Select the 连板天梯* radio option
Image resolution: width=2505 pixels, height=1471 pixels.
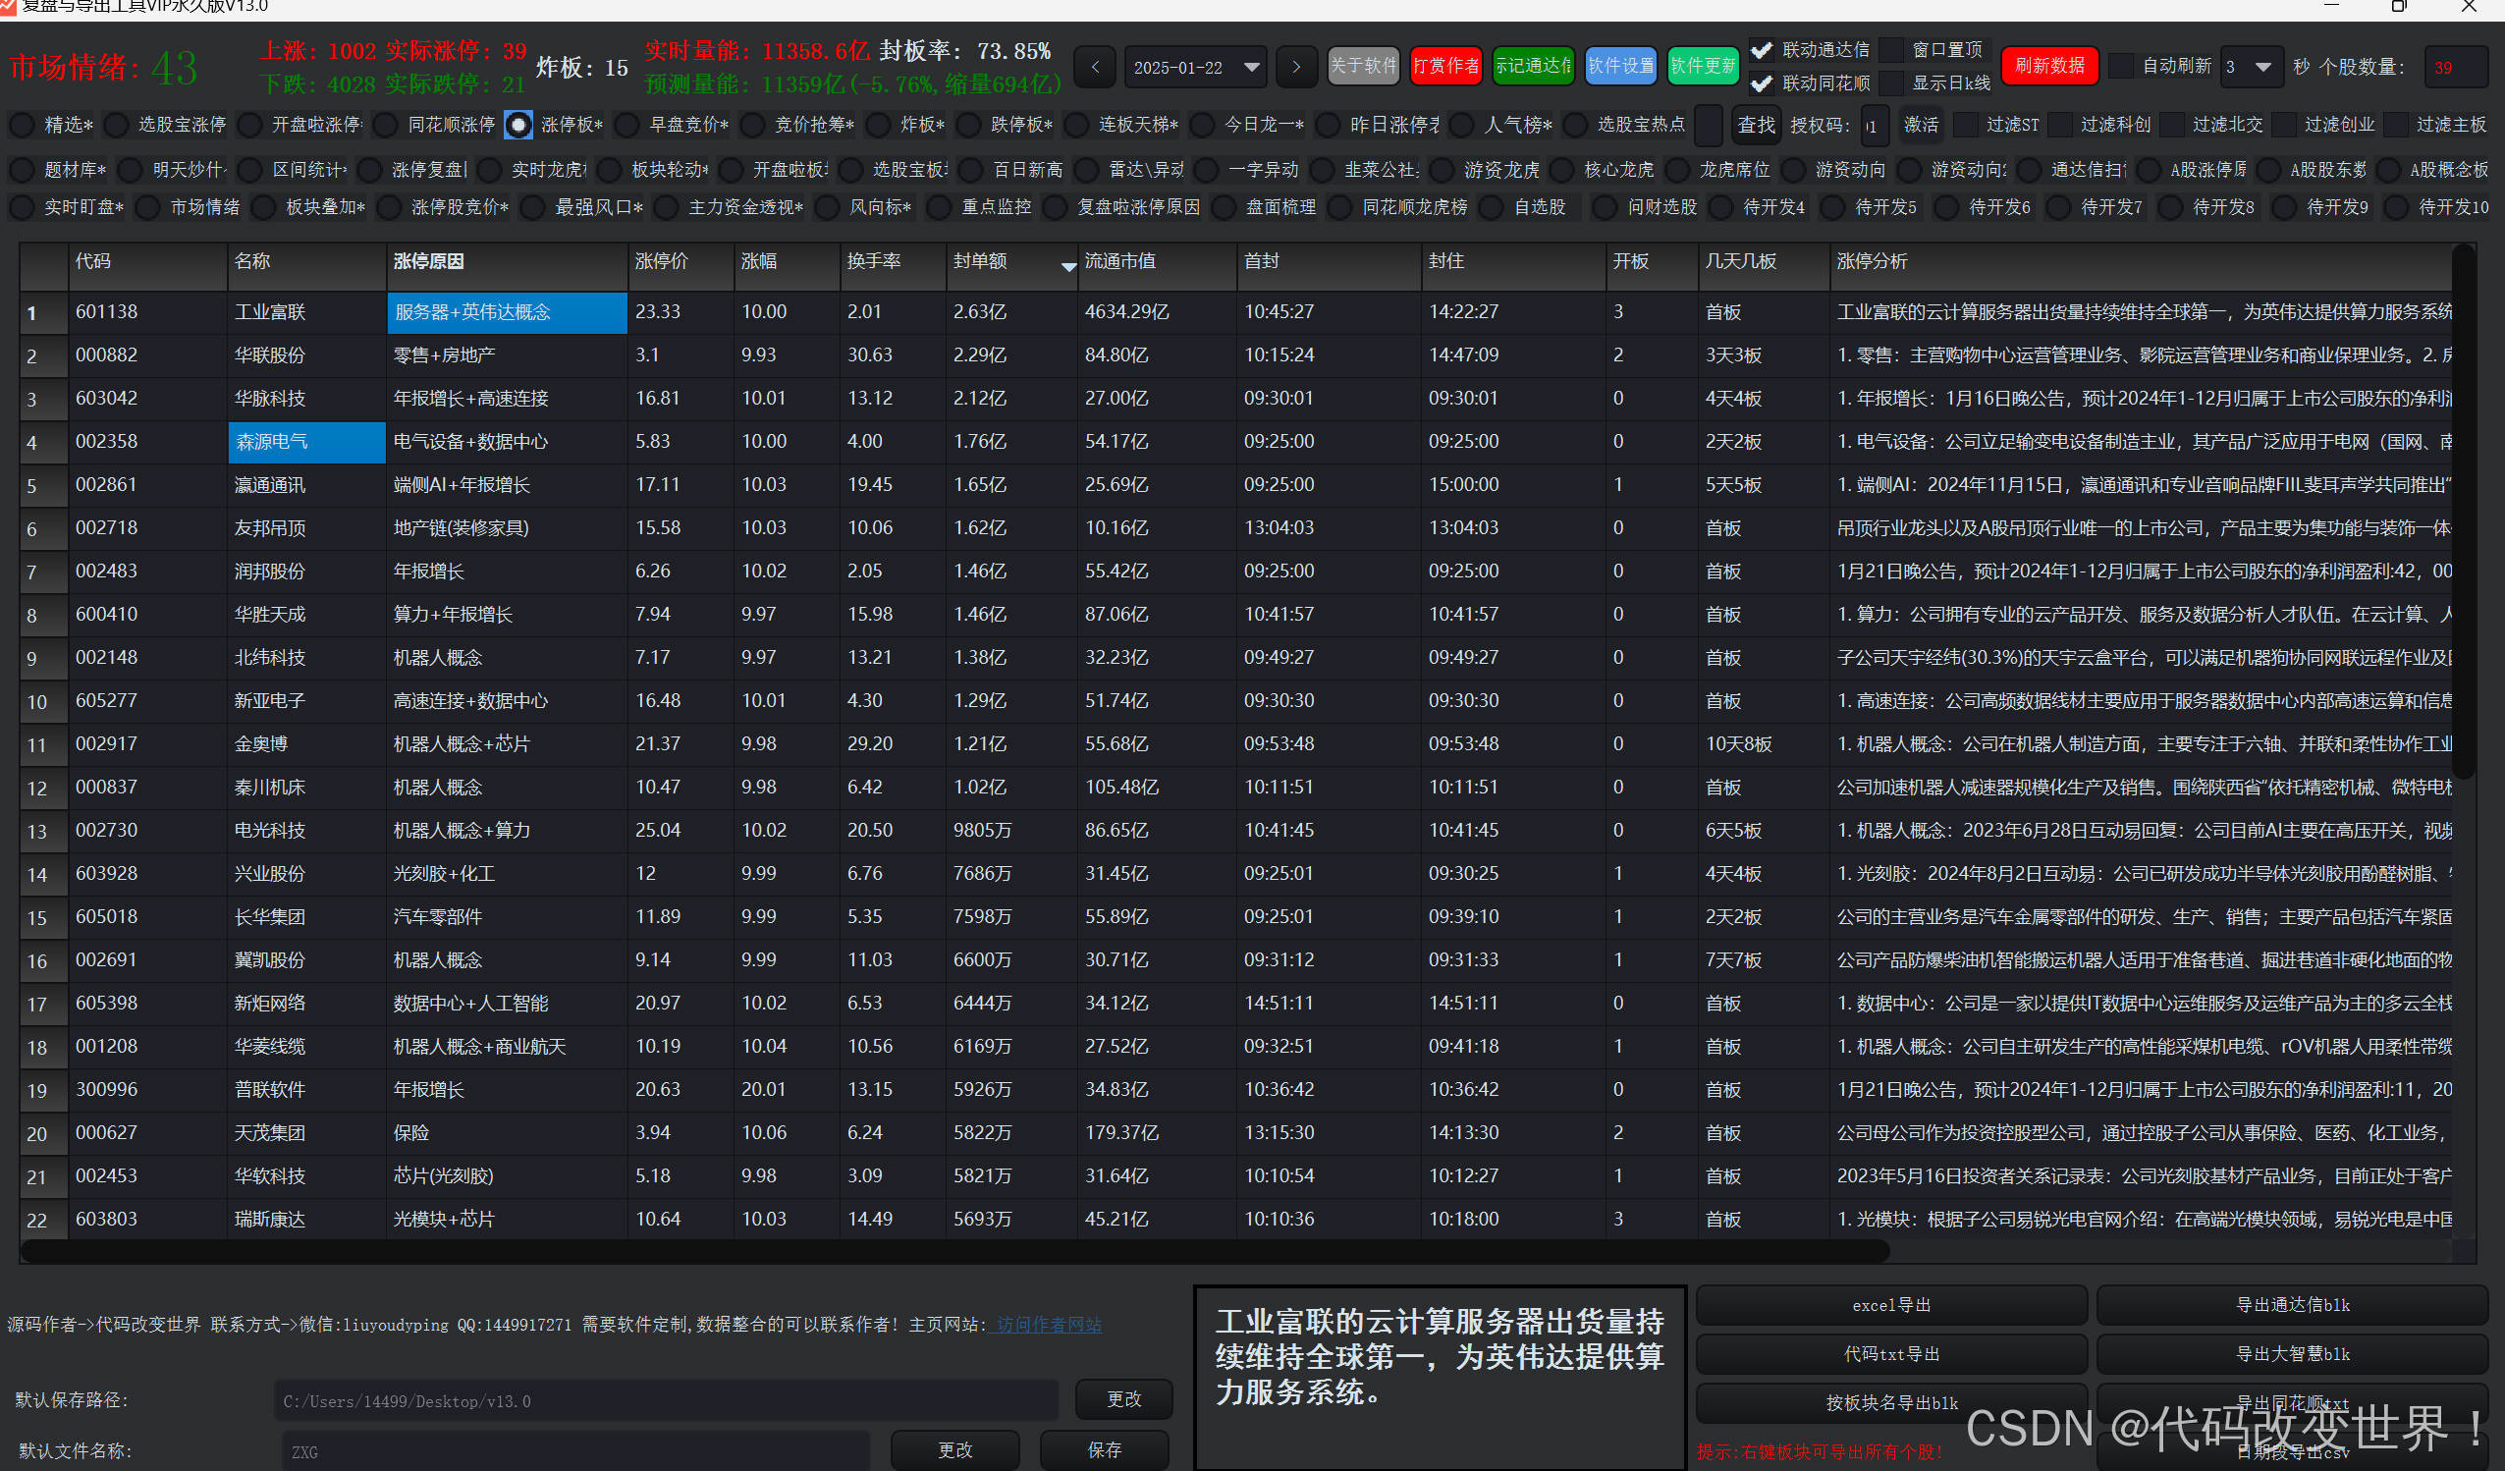click(x=1075, y=125)
